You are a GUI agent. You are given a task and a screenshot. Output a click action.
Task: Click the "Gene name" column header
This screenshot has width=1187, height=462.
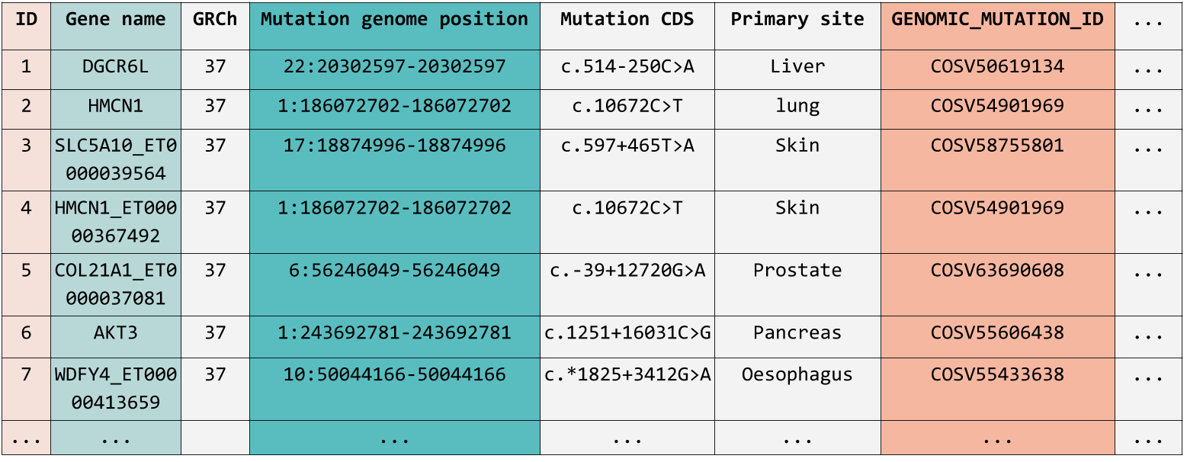pos(116,20)
